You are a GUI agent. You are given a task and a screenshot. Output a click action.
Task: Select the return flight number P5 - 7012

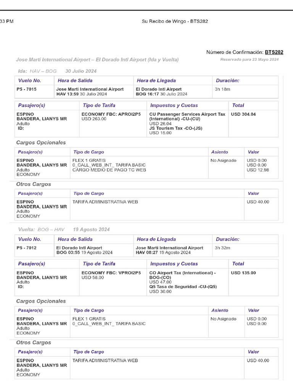pyautogui.click(x=27, y=248)
